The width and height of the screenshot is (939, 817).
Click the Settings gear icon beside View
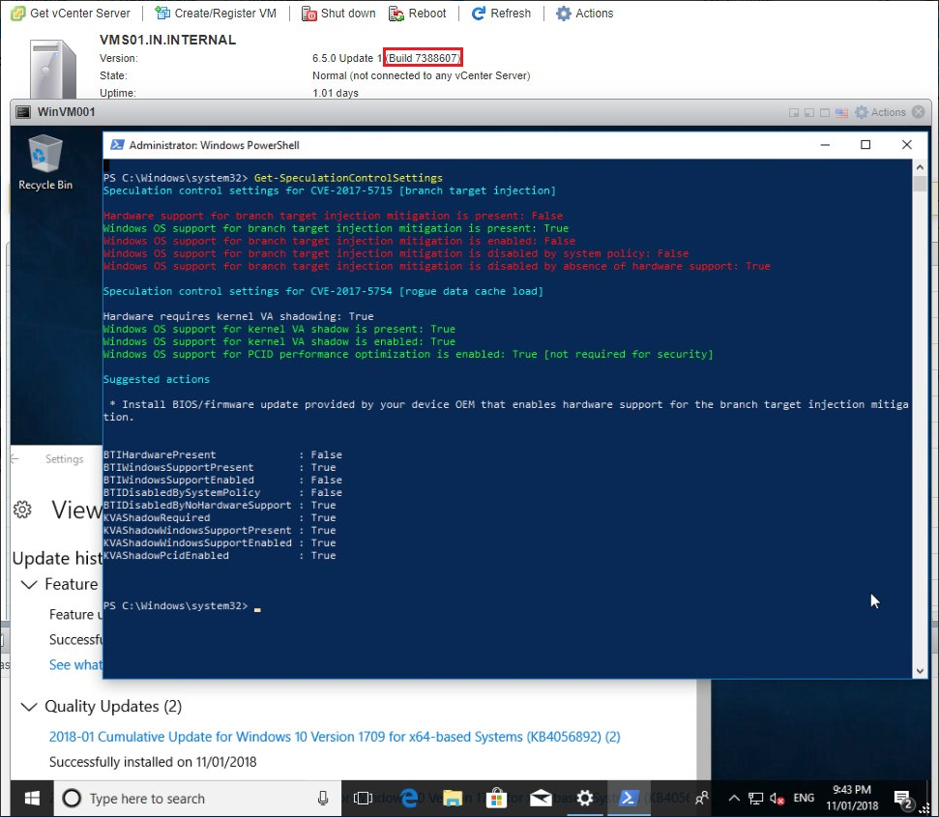(23, 510)
